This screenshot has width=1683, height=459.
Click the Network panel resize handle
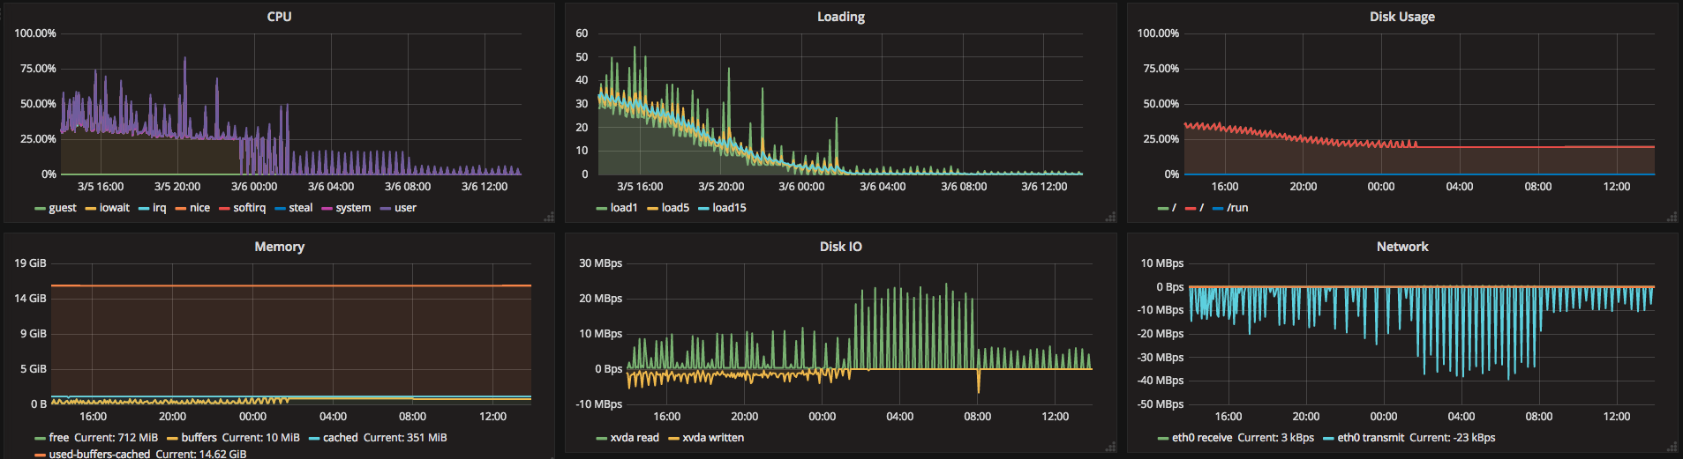1672,447
